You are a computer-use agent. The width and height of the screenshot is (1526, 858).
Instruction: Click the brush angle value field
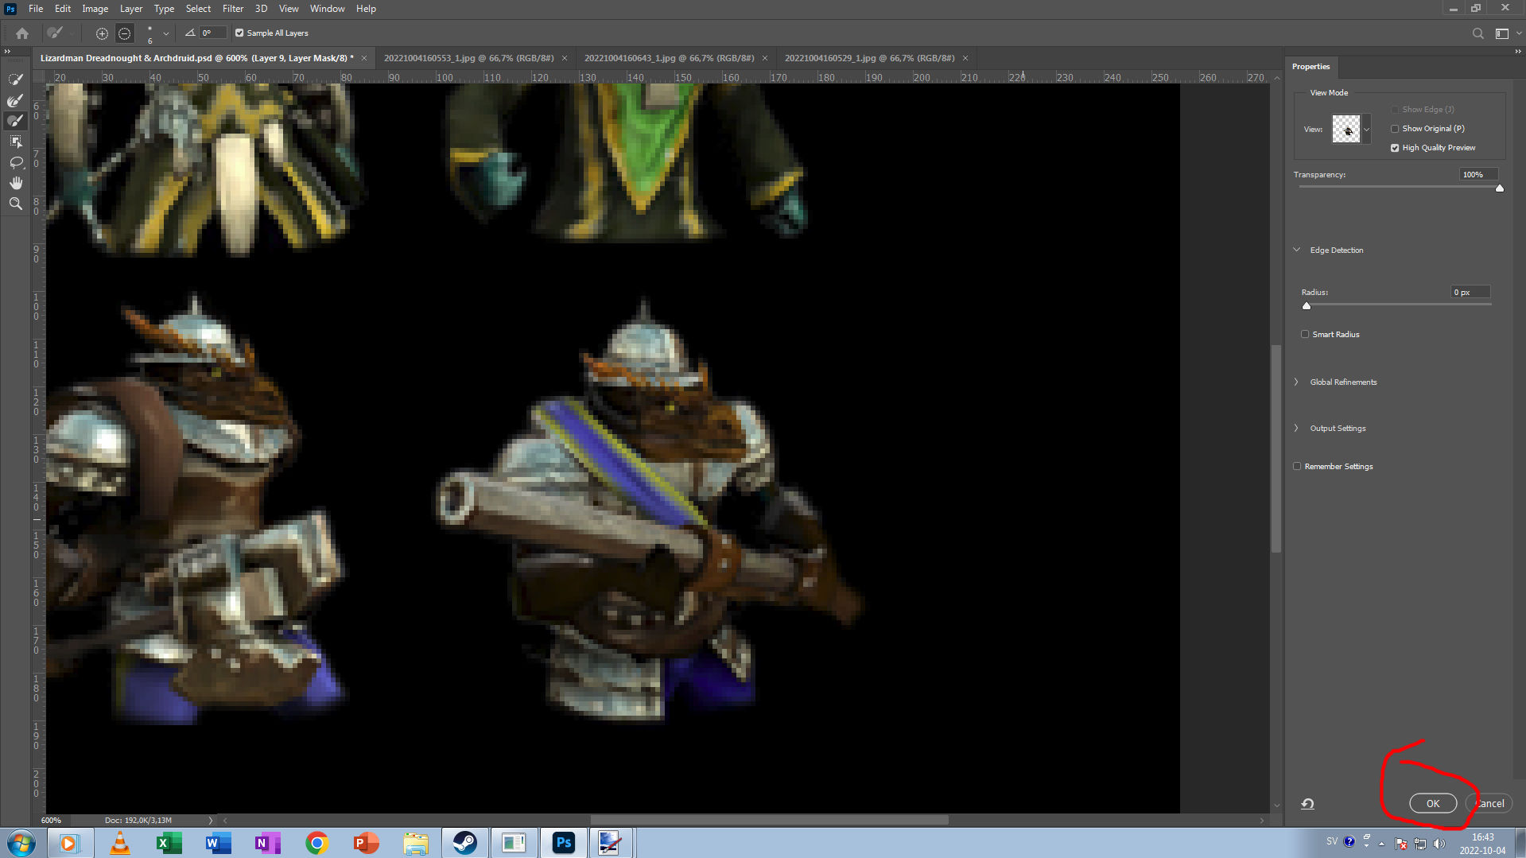point(213,33)
